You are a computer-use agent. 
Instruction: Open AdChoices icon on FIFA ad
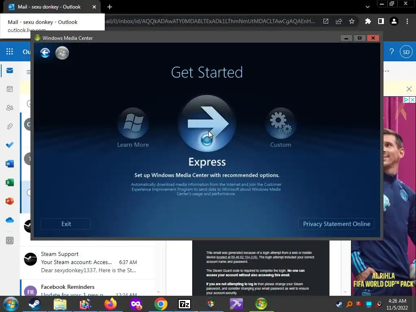406,100
